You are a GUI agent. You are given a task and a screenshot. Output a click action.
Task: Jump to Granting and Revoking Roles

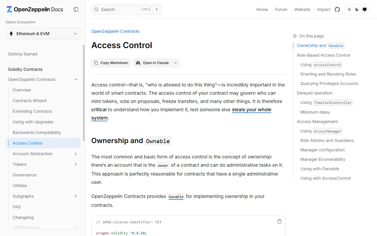(328, 74)
